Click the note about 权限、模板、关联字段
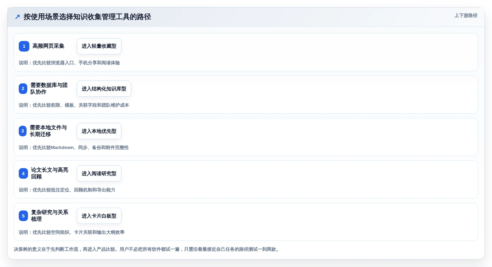Image resolution: width=492 pixels, height=267 pixels. (74, 105)
